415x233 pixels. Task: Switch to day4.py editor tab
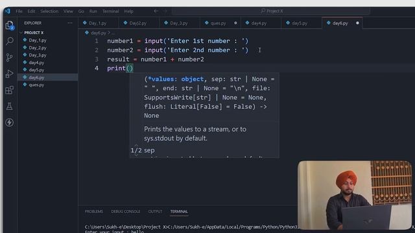pyautogui.click(x=261, y=23)
